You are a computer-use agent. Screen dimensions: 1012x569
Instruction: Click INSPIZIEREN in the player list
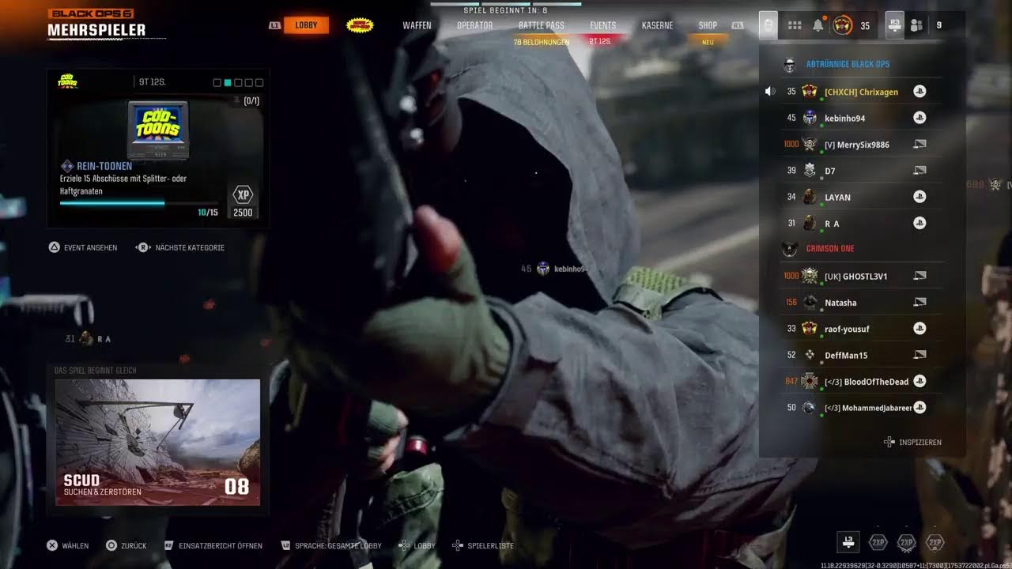tap(912, 443)
